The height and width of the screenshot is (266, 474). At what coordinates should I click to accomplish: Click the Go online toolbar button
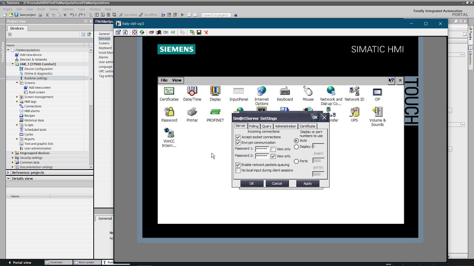tap(128, 15)
